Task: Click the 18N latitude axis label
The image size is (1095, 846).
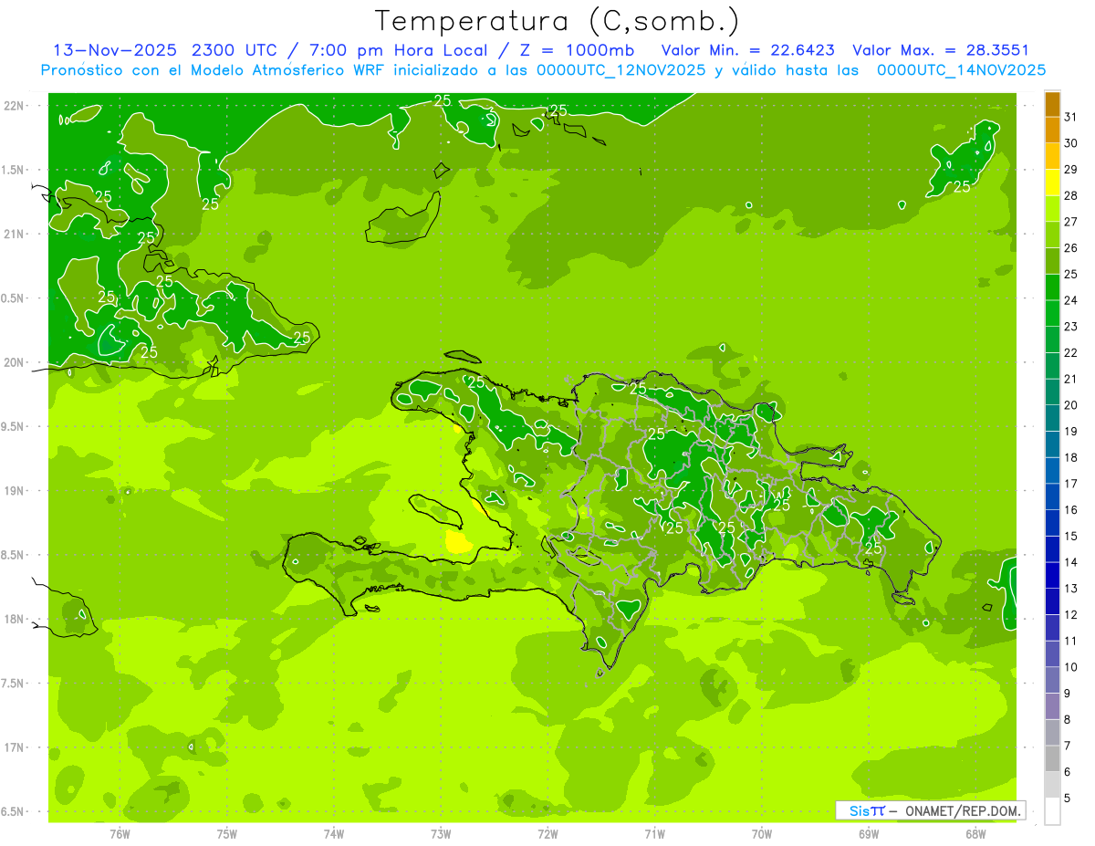Action: 15,620
